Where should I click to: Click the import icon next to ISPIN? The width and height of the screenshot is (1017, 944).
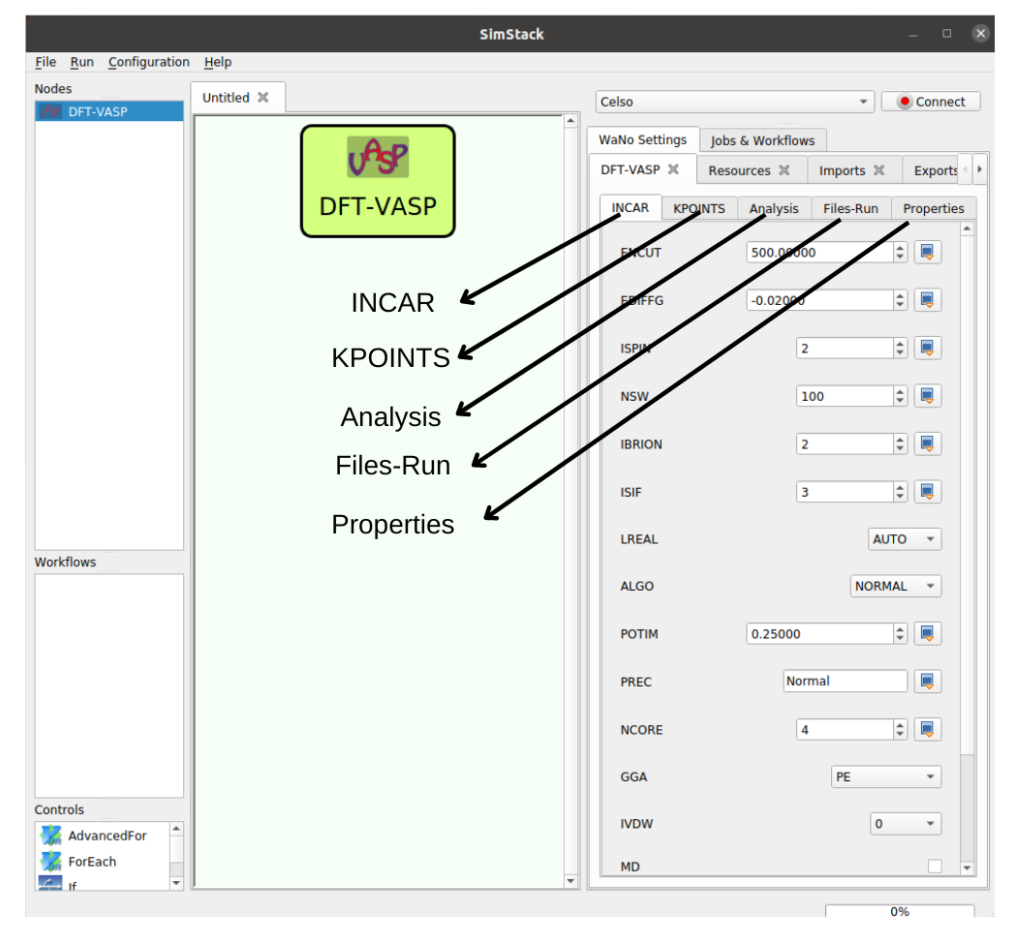click(928, 349)
